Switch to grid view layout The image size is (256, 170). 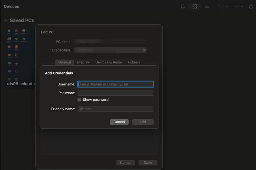tap(194, 6)
